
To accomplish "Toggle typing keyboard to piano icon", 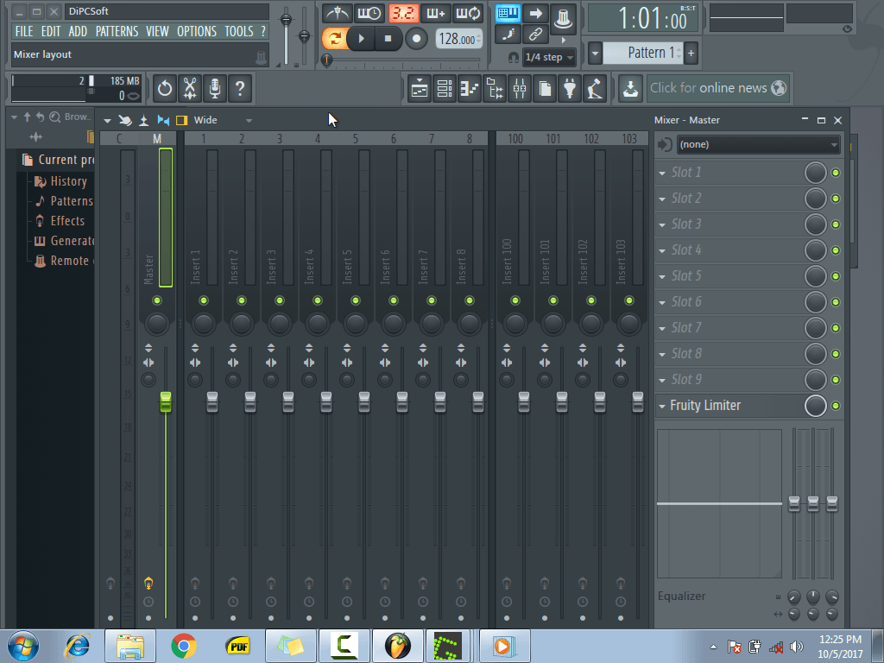I will (x=508, y=13).
